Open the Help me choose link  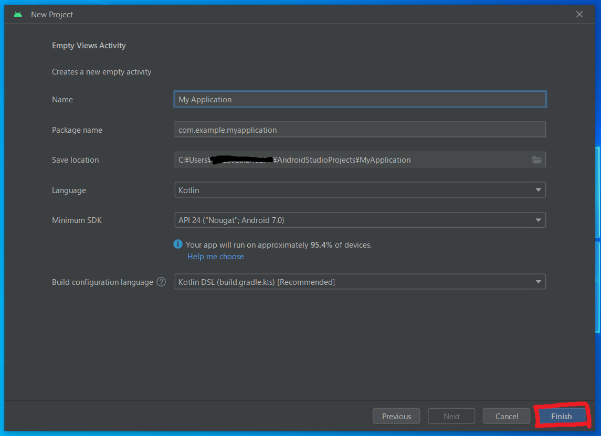tap(215, 257)
